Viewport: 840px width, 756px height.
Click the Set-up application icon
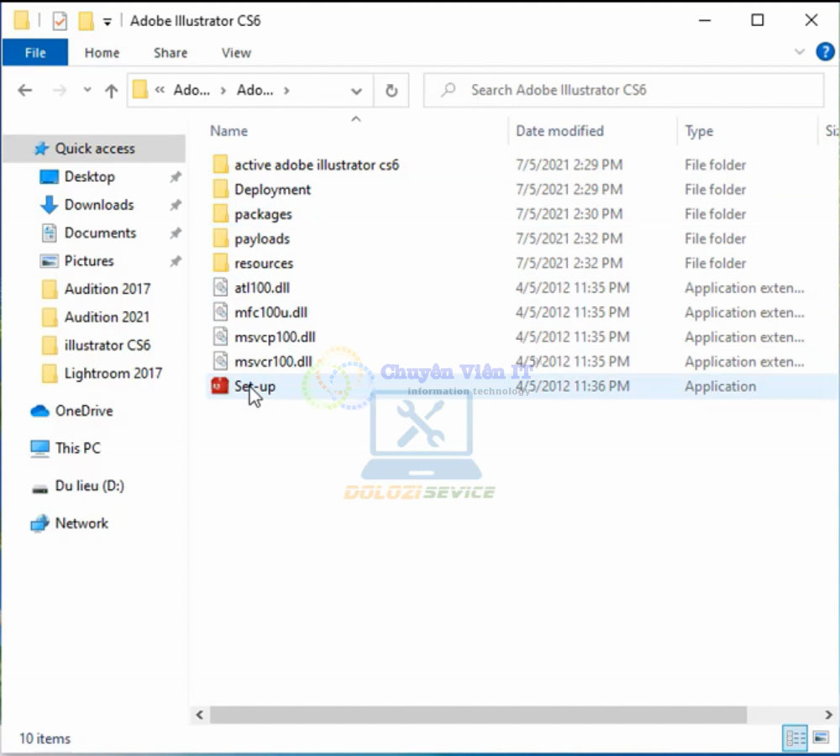220,386
